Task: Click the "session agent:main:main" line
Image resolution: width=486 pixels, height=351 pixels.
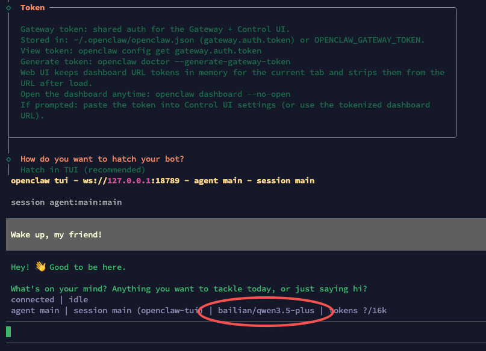Action: click(66, 202)
